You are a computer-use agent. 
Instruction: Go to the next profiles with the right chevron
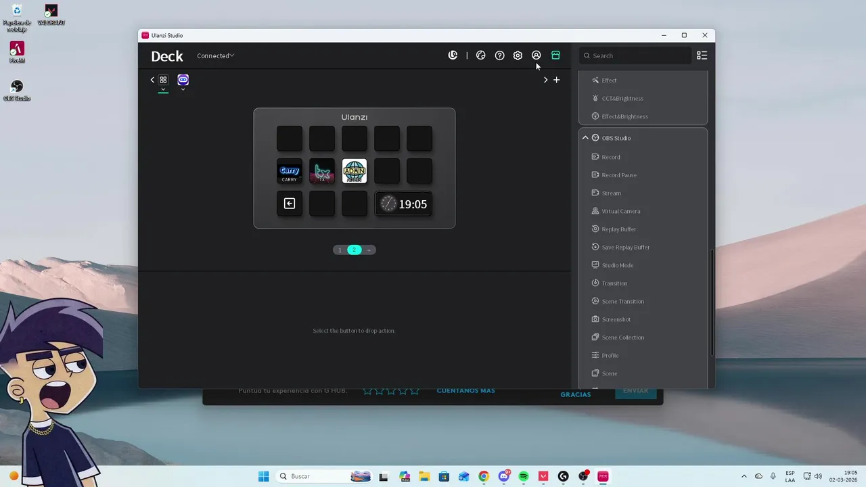coord(545,80)
